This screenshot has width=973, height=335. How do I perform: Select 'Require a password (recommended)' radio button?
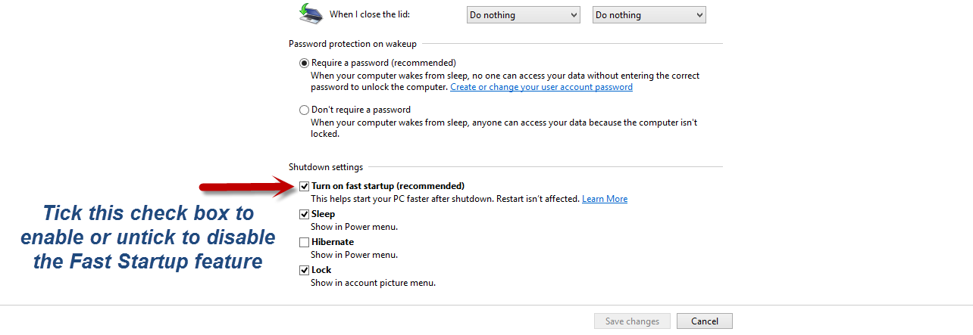click(x=305, y=63)
